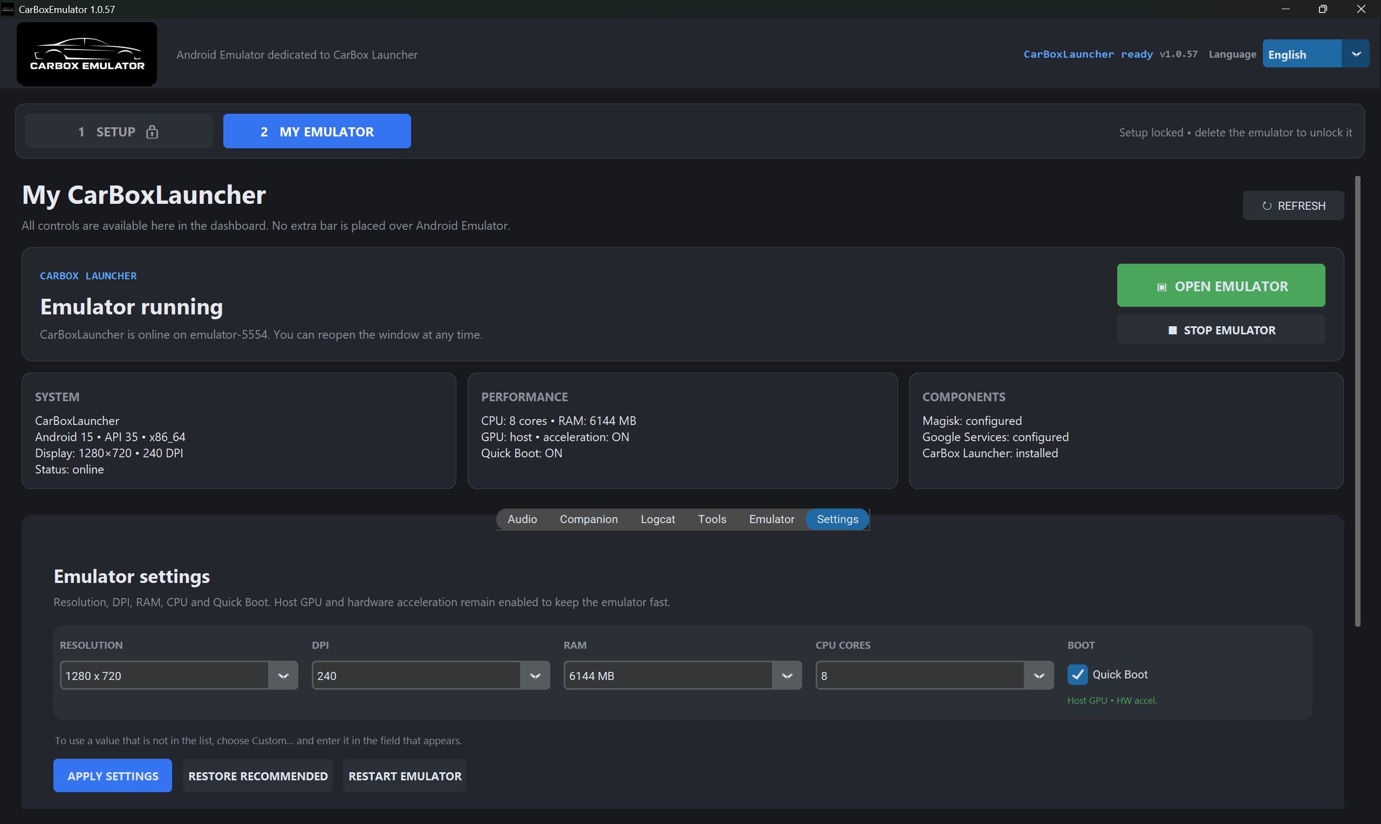Click the REFRESH button
This screenshot has width=1381, height=824.
click(x=1293, y=206)
